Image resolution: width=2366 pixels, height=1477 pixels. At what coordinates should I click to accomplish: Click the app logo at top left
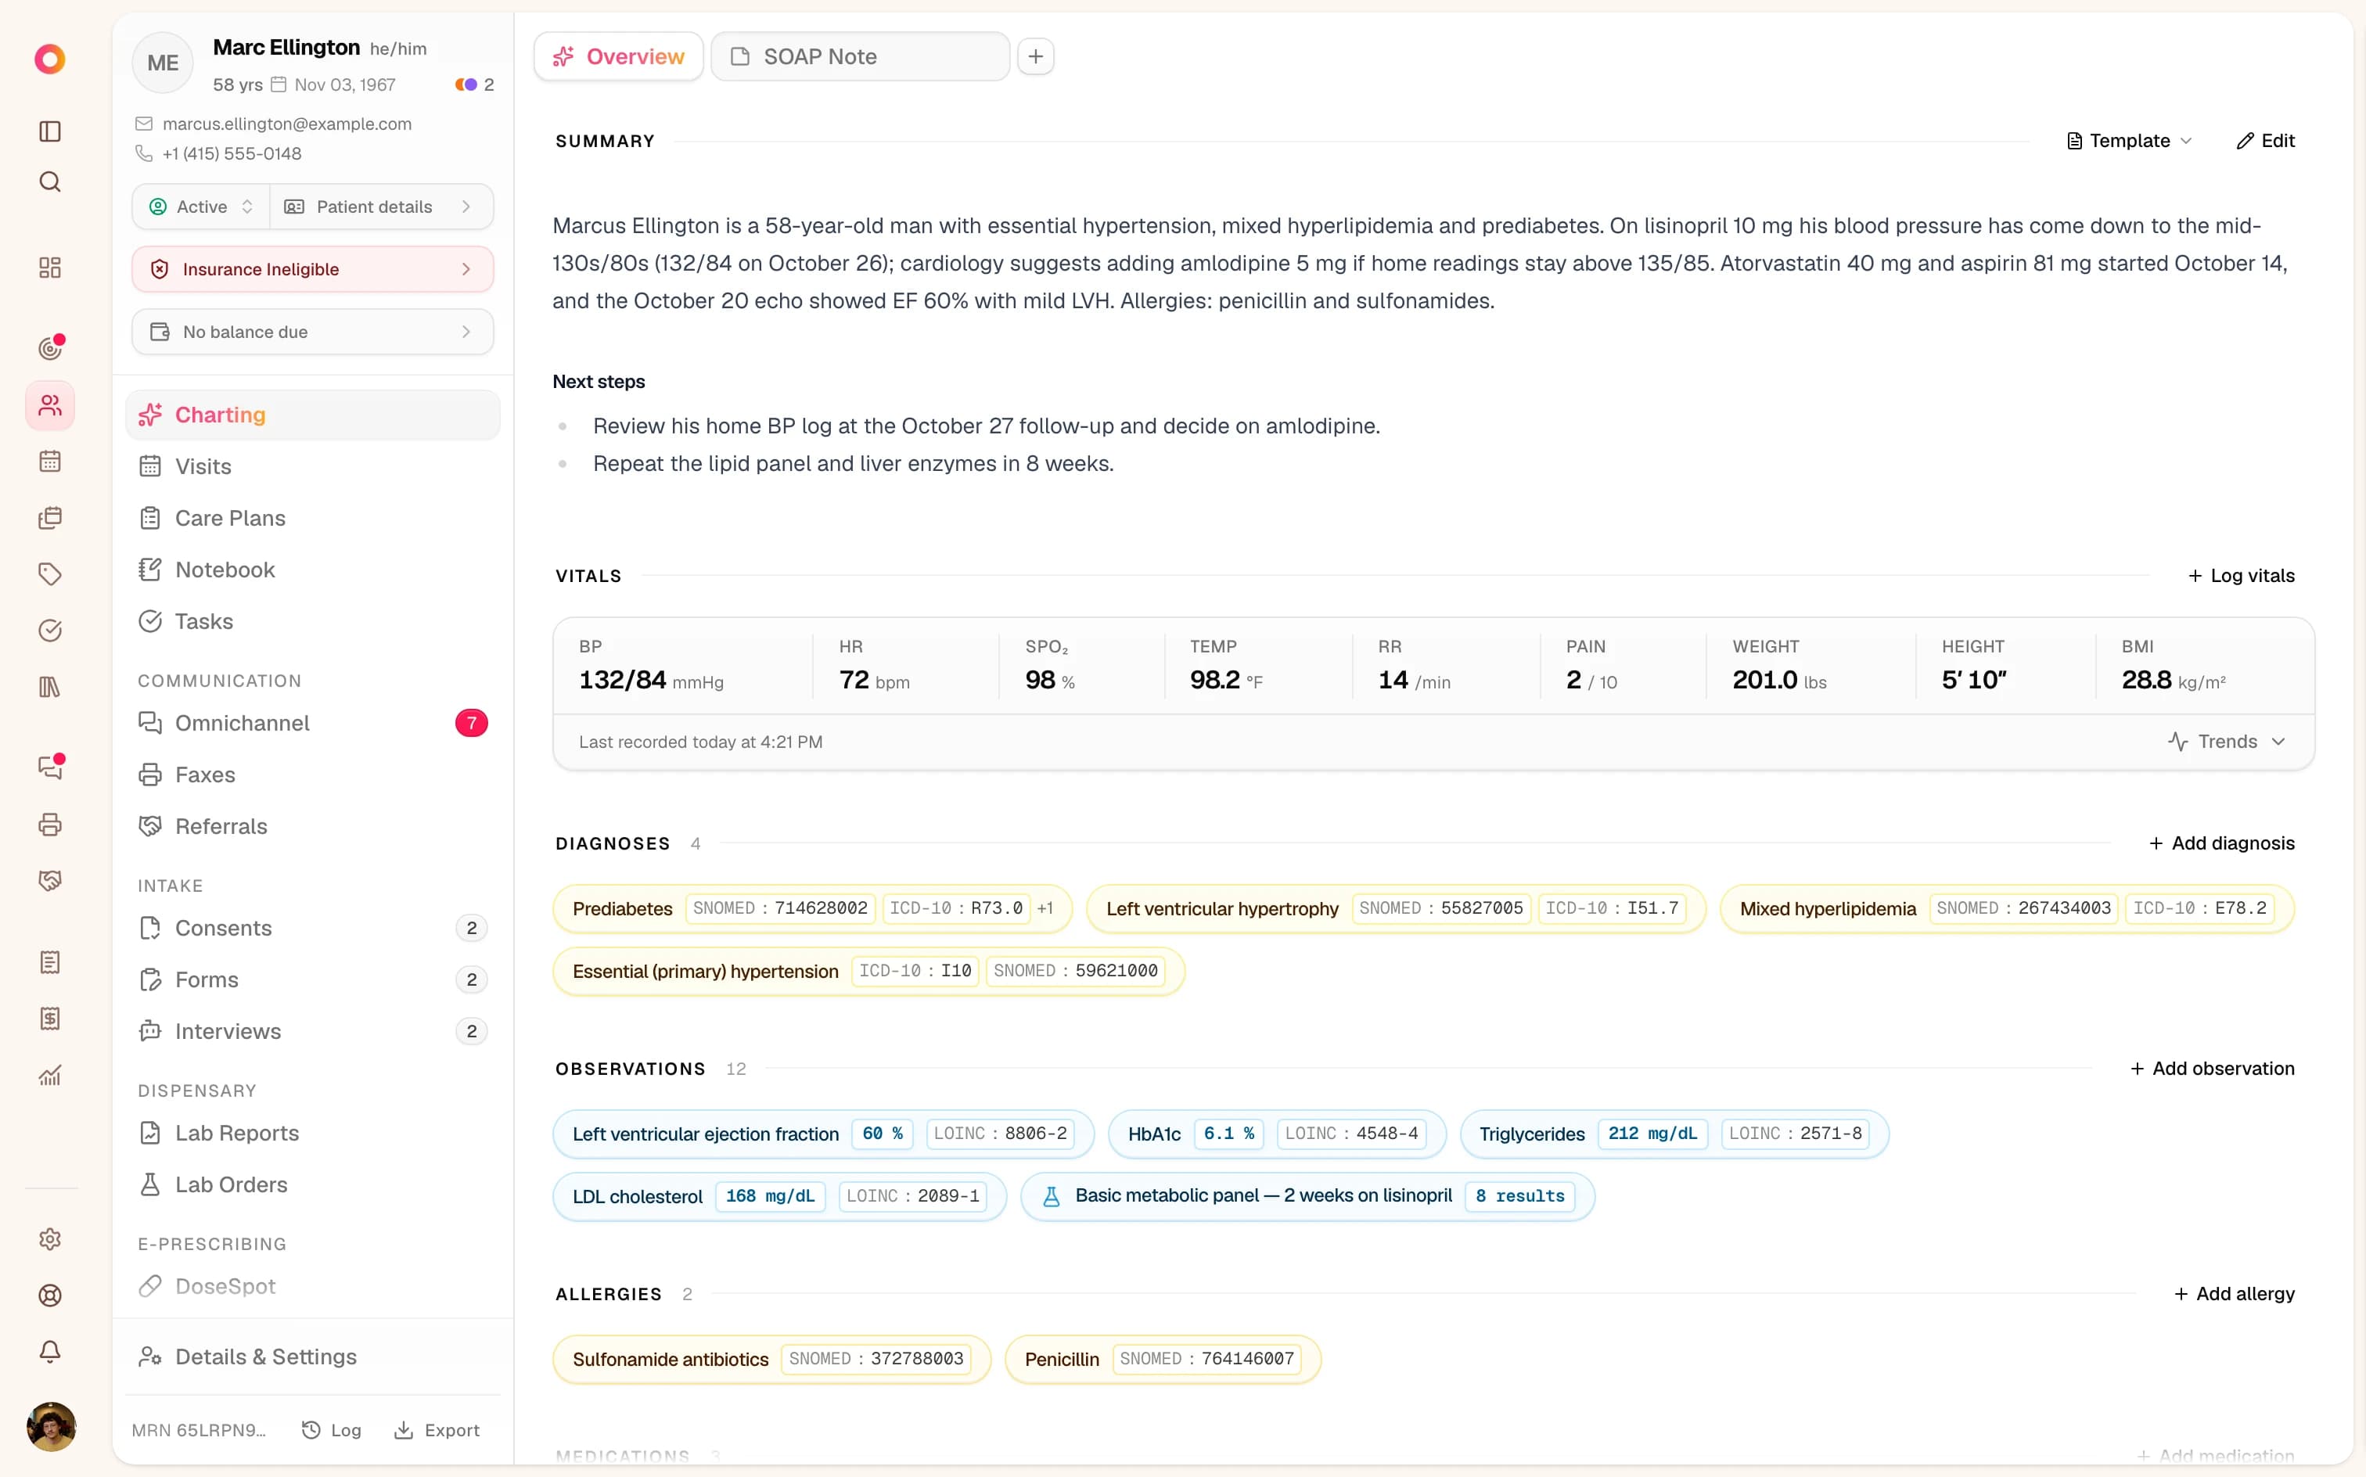[x=50, y=59]
